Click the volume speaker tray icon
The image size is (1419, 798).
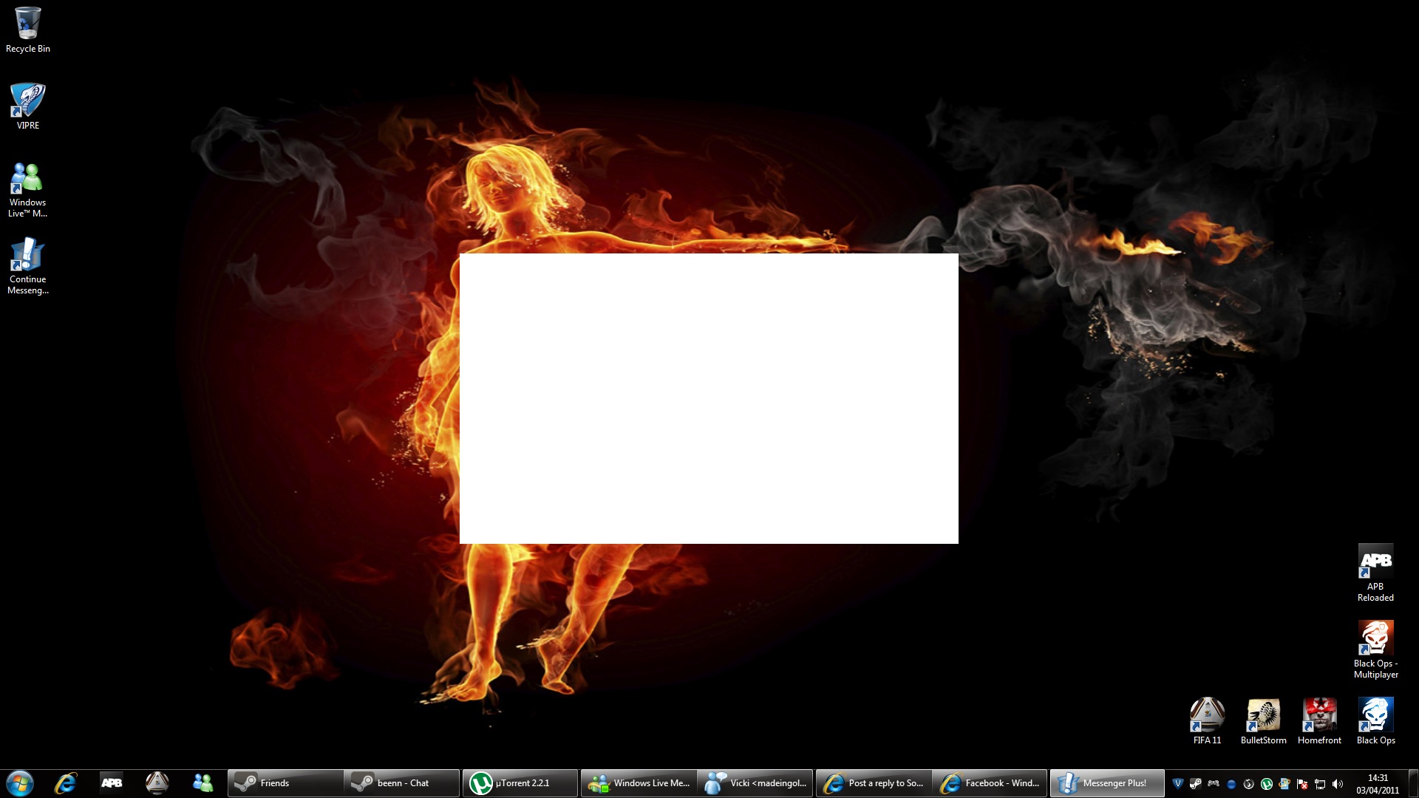pyautogui.click(x=1338, y=784)
